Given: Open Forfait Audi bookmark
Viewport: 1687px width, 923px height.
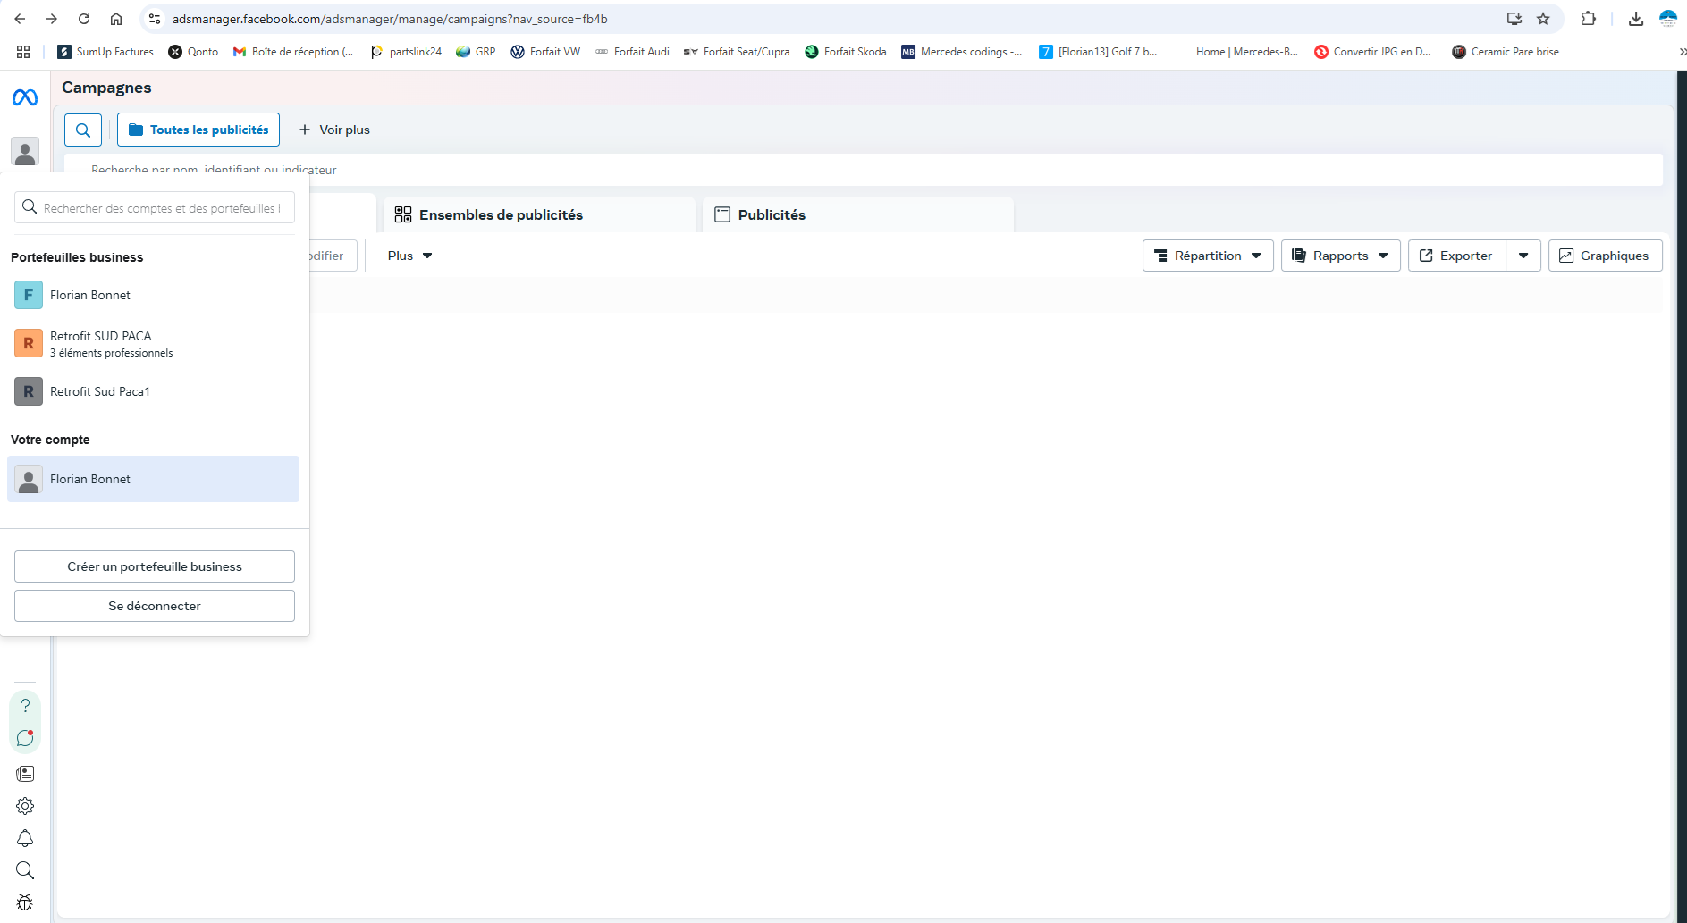Looking at the screenshot, I should [632, 52].
